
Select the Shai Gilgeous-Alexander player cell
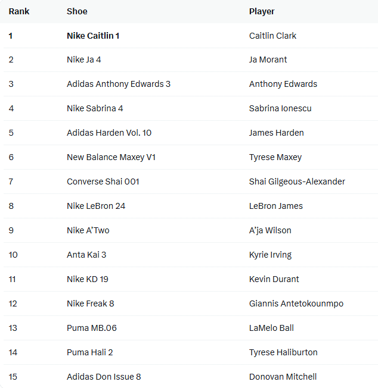tap(297, 182)
